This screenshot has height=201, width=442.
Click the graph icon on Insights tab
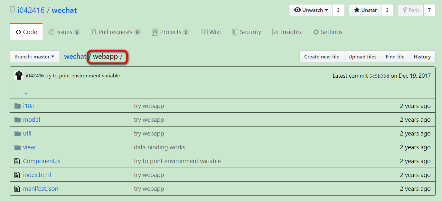(x=276, y=32)
